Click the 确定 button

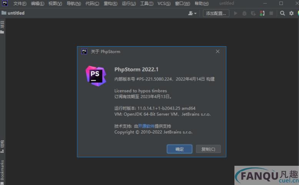coord(179,149)
